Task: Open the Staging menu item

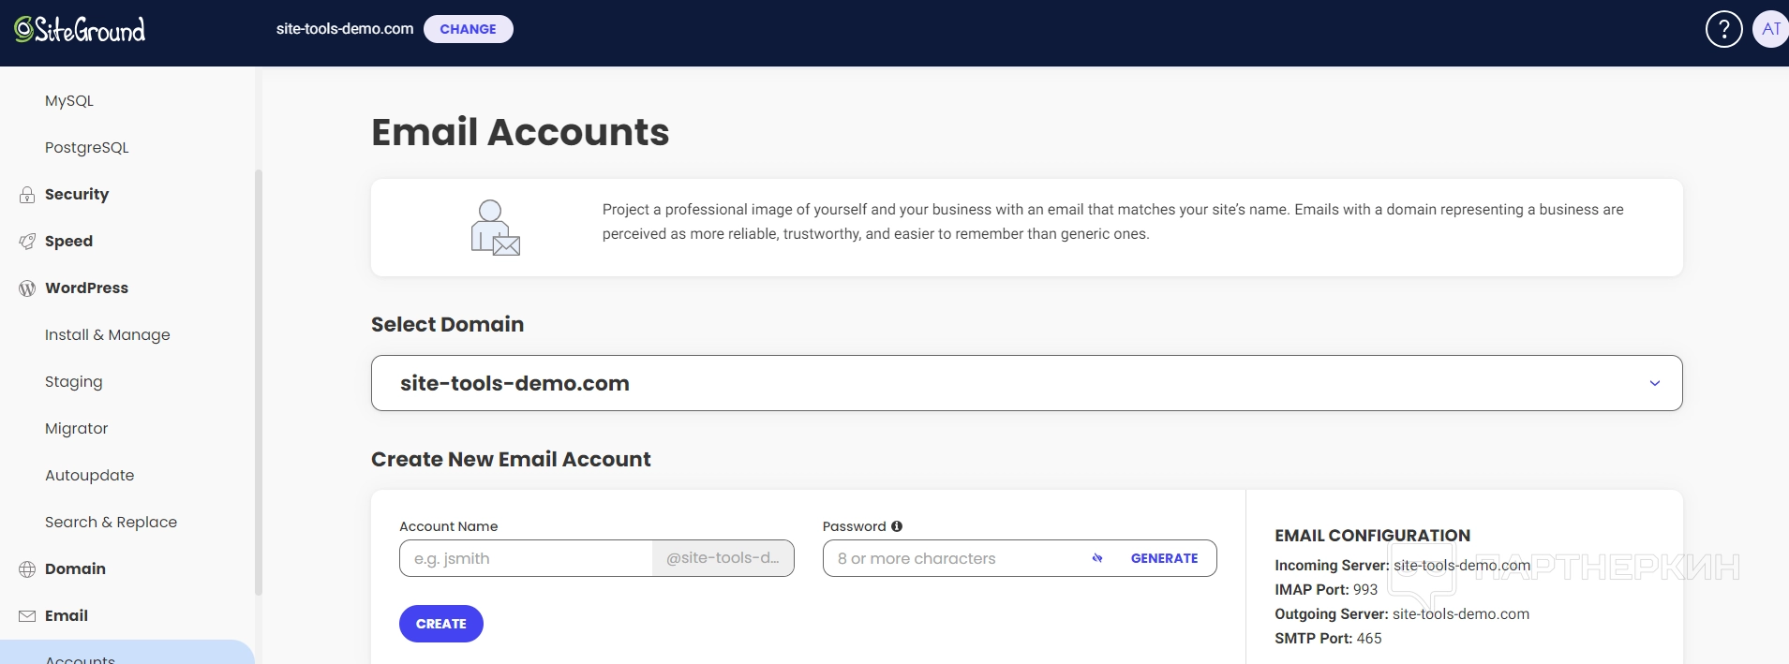Action: click(x=74, y=382)
